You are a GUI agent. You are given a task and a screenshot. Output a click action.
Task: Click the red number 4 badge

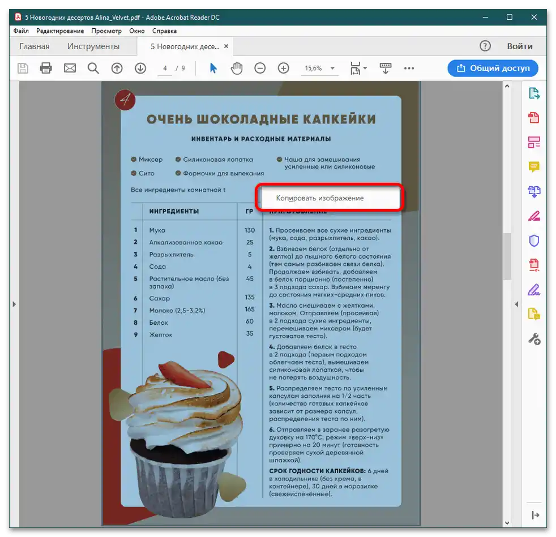click(x=125, y=100)
